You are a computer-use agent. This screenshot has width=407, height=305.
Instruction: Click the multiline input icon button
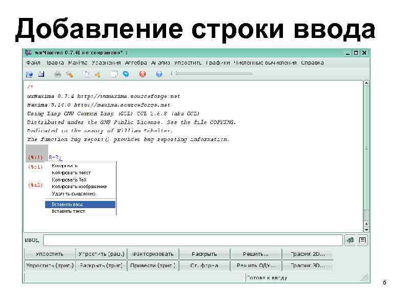tap(362, 240)
